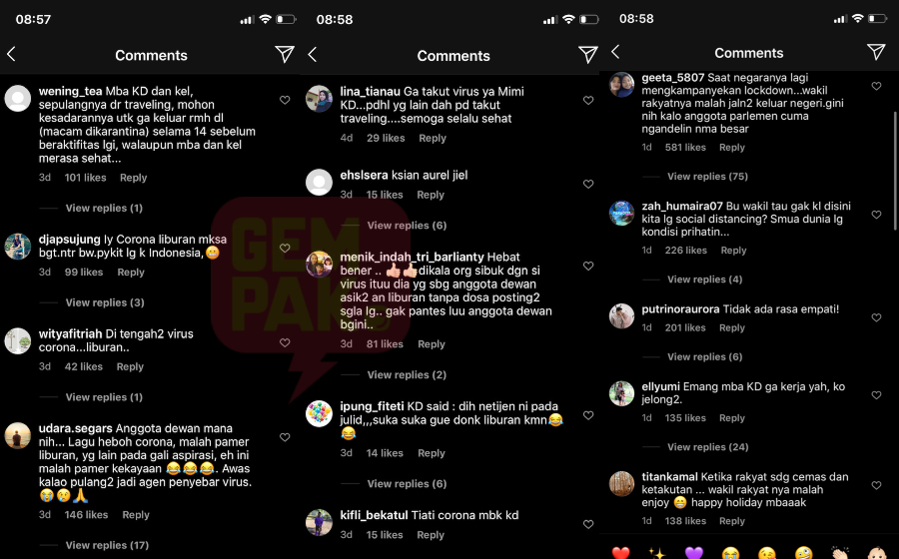This screenshot has height=559, width=899.
Task: Click scrollbar on the third comments screen
Action: pyautogui.click(x=896, y=162)
